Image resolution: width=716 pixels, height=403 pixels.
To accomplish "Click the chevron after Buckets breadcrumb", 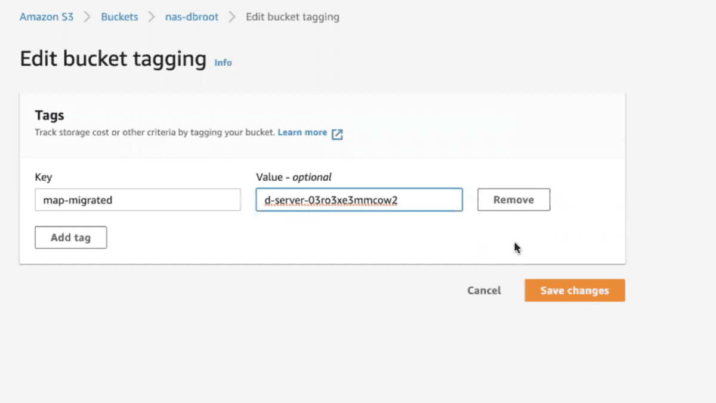I will [x=151, y=17].
